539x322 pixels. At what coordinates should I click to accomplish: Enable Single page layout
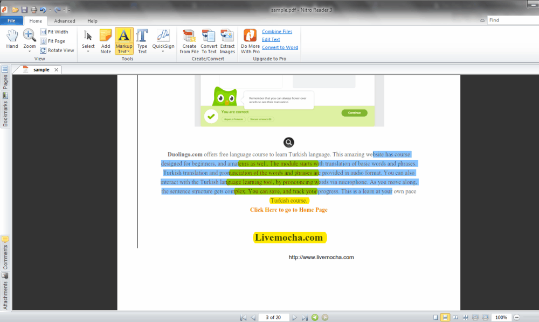tap(435, 318)
